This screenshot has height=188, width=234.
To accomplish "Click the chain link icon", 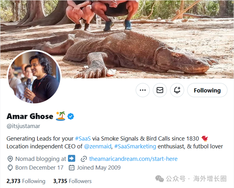I will (x=84, y=159).
